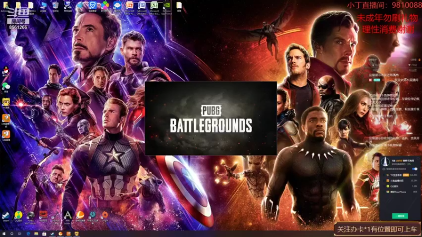Open the Recycle Bin on desktop
This screenshot has height=237, width=422.
[x=55, y=7]
